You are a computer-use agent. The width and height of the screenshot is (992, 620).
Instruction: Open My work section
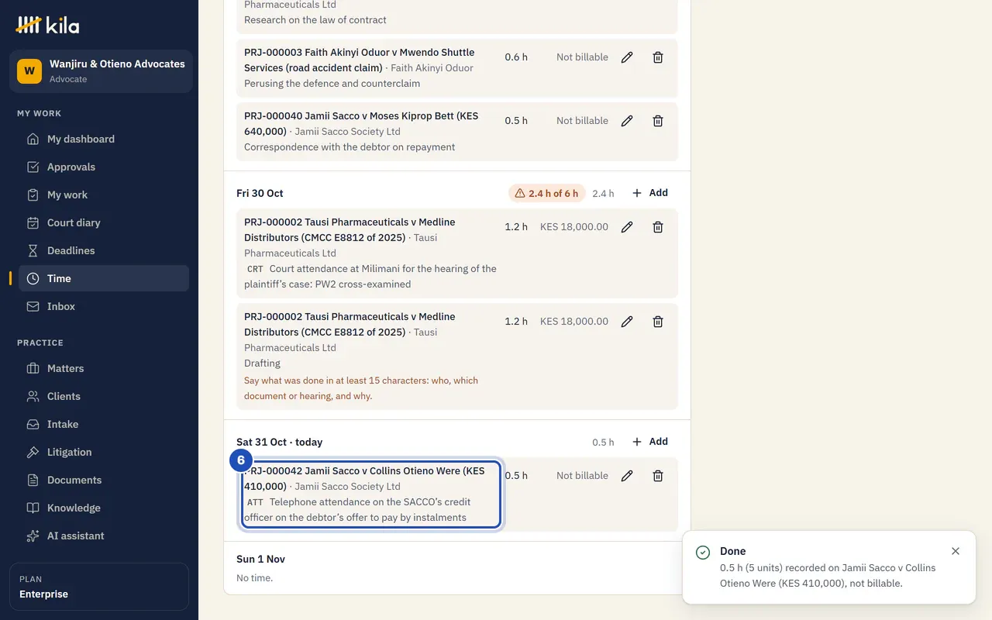104,195
